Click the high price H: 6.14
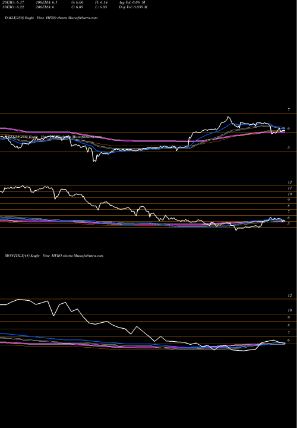 tap(100, 2)
